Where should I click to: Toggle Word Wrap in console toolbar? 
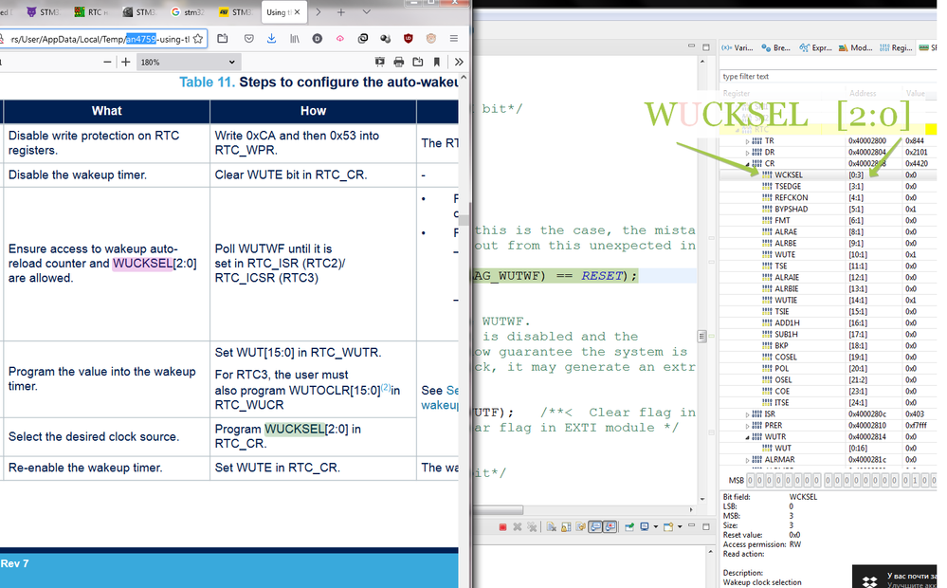[580, 527]
